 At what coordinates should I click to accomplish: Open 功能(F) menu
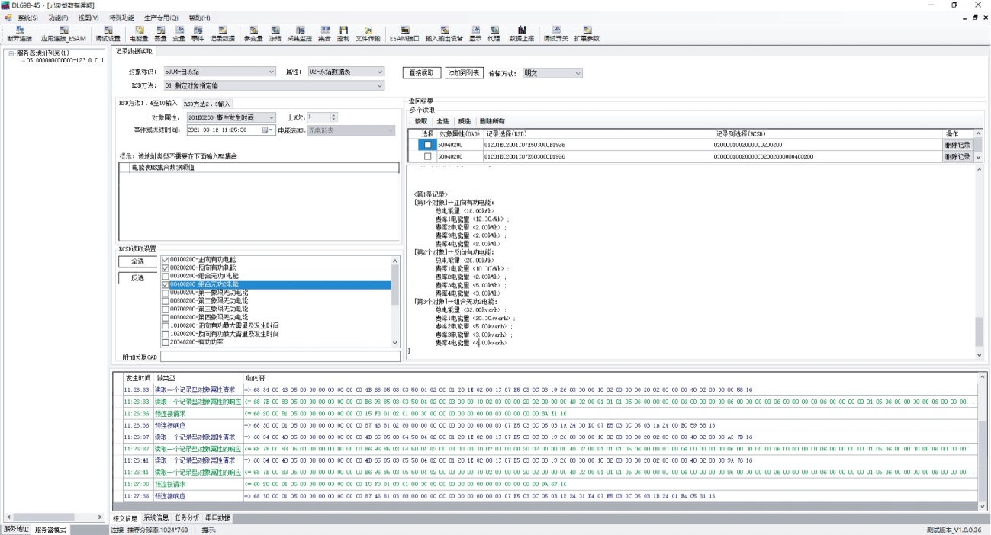tap(58, 18)
